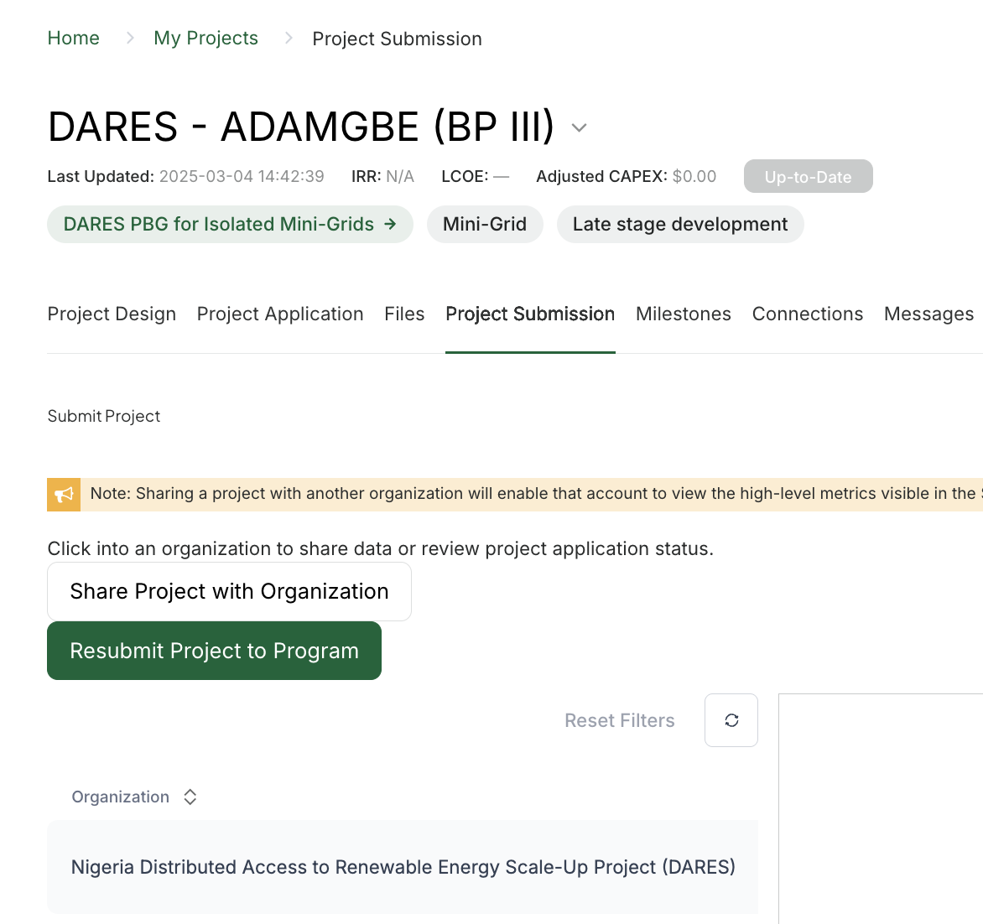The width and height of the screenshot is (983, 924).
Task: Switch to the Project Application tab
Action: (x=280, y=314)
